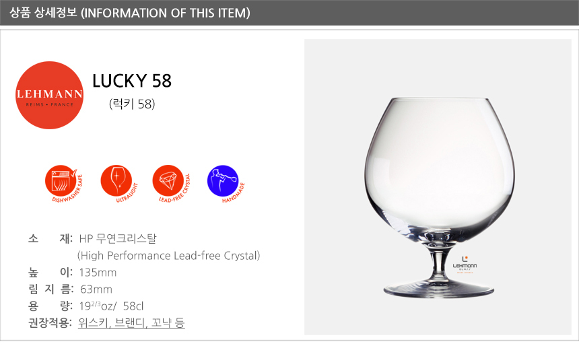This screenshot has width=579, height=348.
Task: Click the 용량 capacity label
Action: [x=50, y=306]
